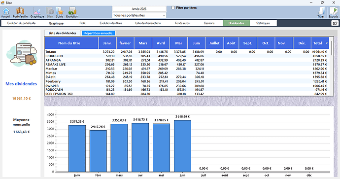This screenshot has height=179, width=340.
Task: Switch to Evolution des titres tab
Action: [x=111, y=23]
